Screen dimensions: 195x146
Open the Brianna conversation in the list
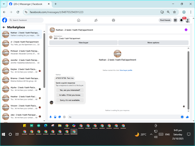(21, 80)
